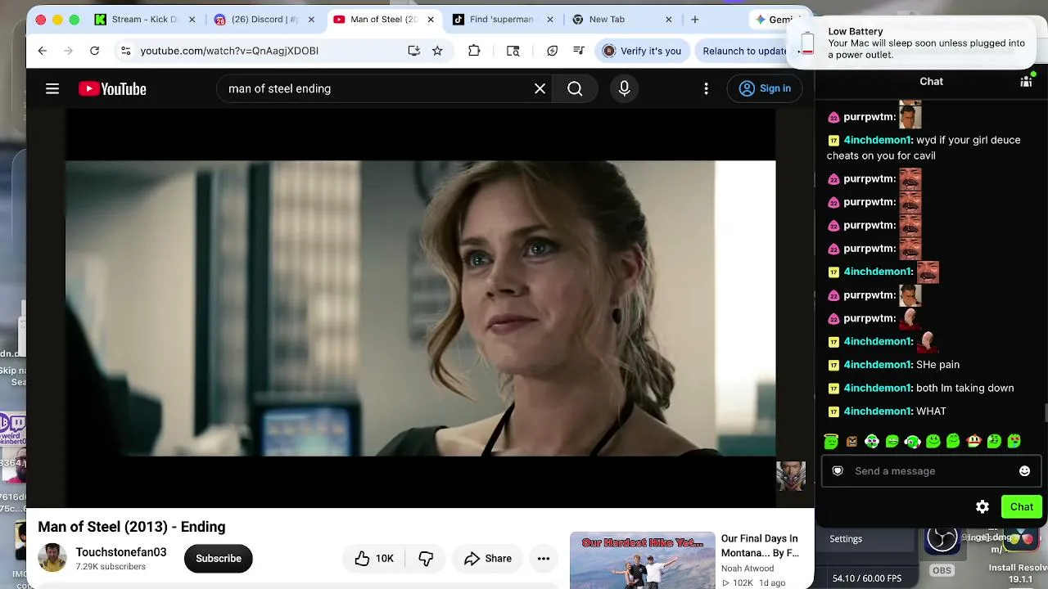Screen dimensions: 1048x589
Task: Open Our Final Days In Montana thumbnail
Action: (x=642, y=560)
